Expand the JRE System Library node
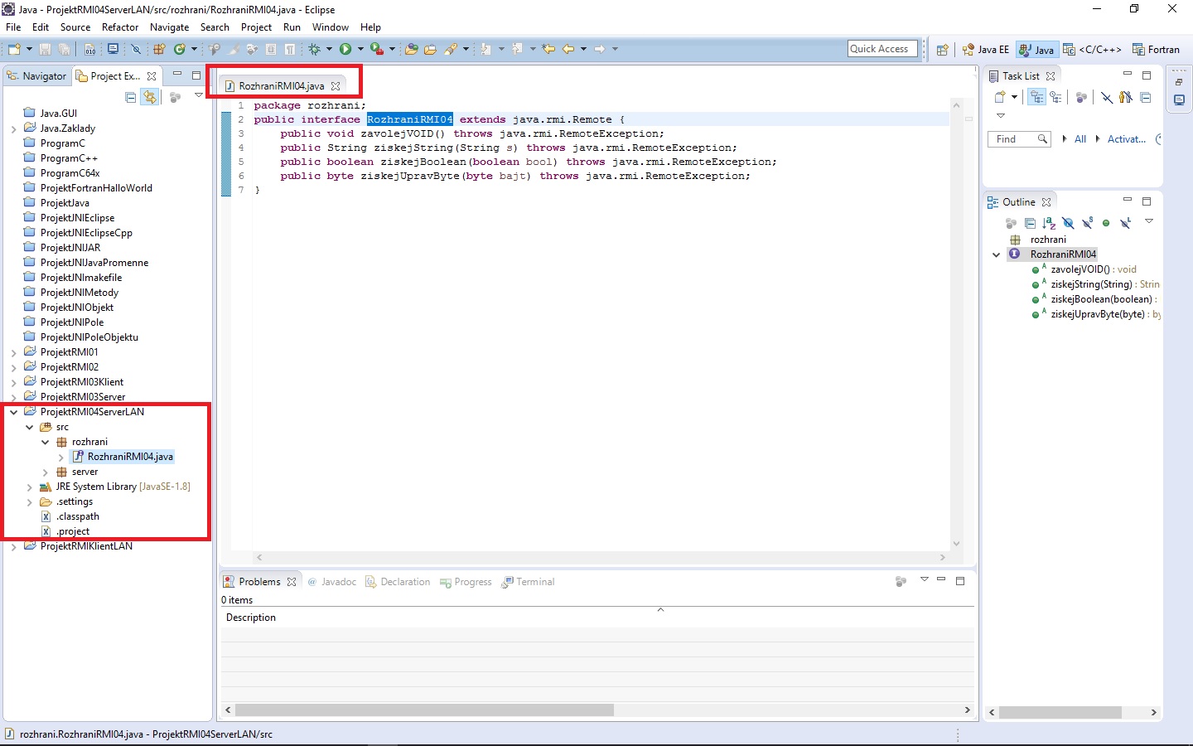1193x746 pixels. pyautogui.click(x=30, y=487)
